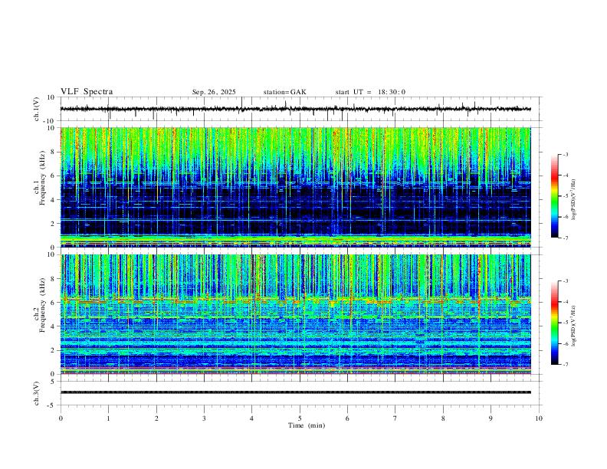The image size is (607, 469).
Task: Select the "Time (min)" axis title
Action: (x=307, y=425)
